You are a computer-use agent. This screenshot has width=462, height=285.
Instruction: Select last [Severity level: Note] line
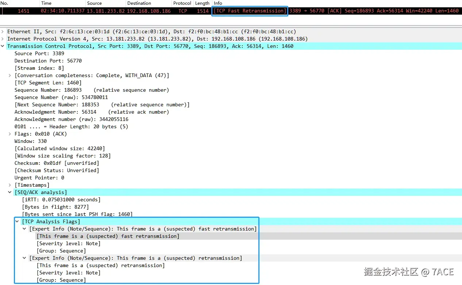point(69,273)
